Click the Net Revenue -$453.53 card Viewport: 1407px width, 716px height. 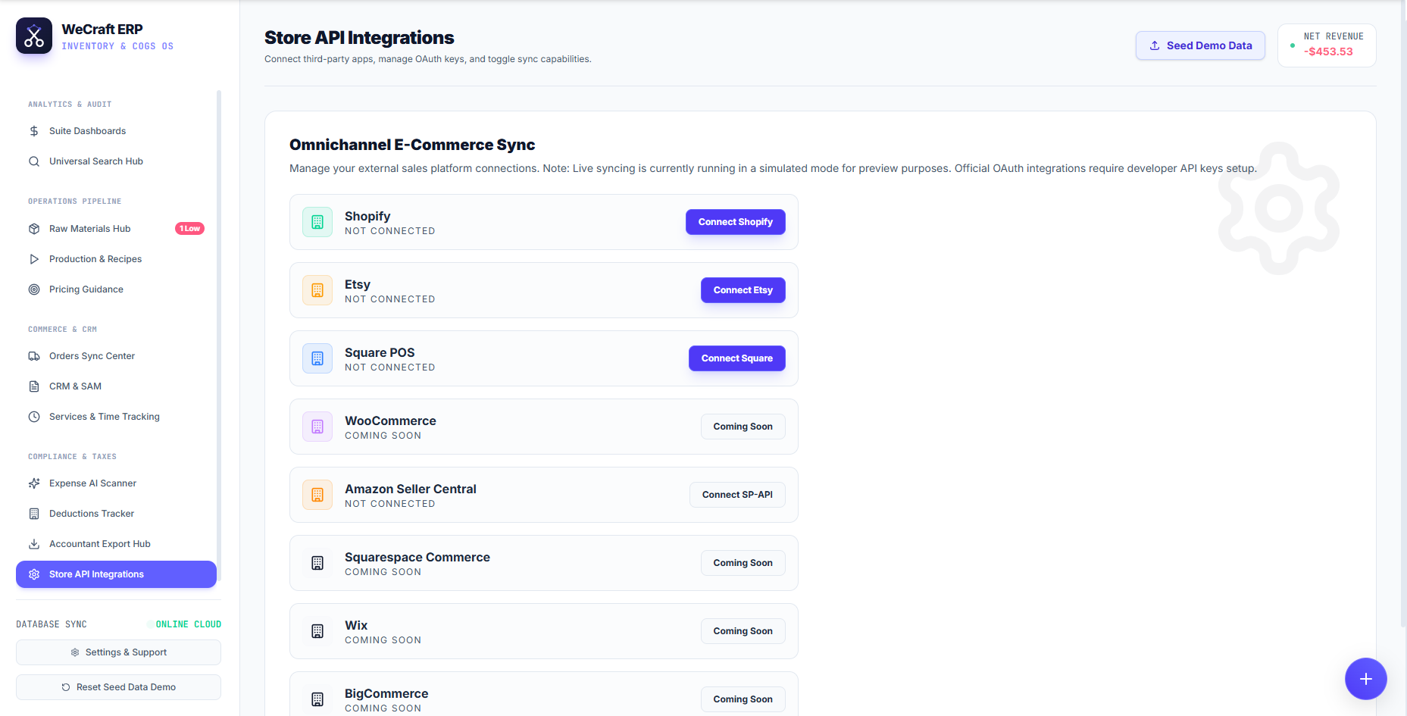1327,45
